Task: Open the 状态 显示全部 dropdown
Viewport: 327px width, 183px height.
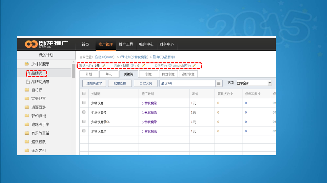Action: tap(270, 83)
